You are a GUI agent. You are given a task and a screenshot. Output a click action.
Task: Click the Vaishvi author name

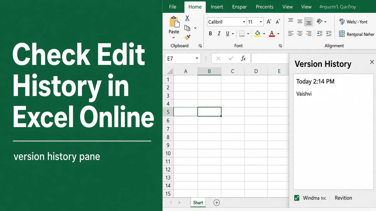(x=304, y=94)
